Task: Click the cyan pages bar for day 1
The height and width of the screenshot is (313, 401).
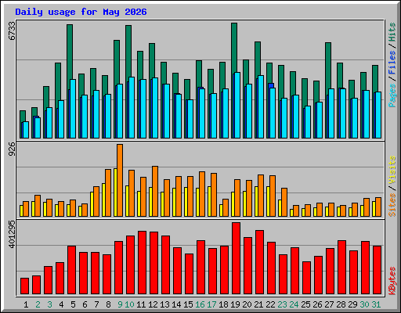Action: (26, 130)
